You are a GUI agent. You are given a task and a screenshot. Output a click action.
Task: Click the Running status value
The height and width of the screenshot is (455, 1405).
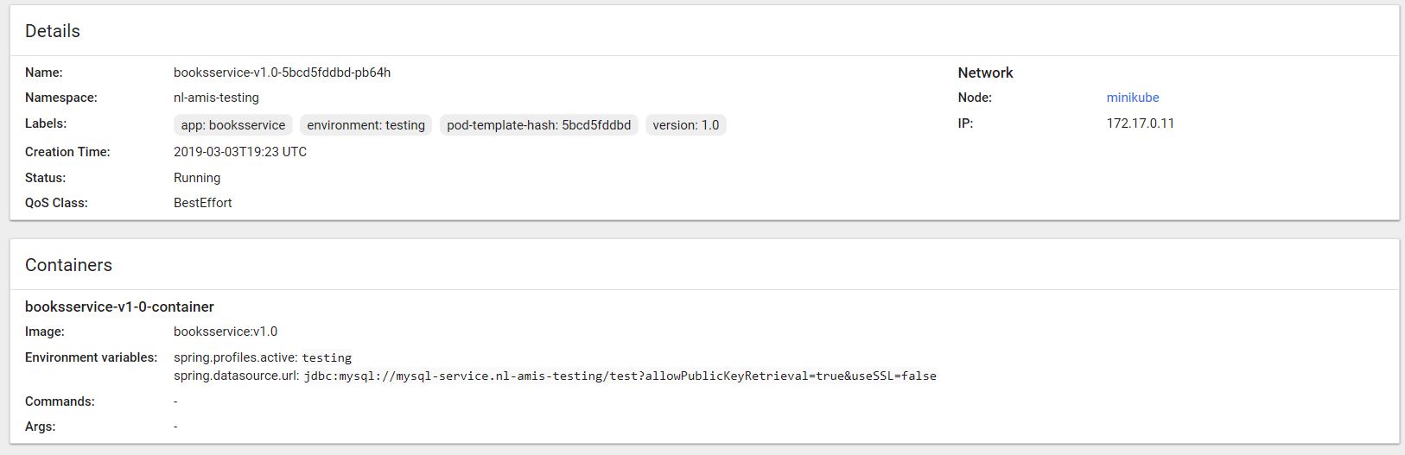click(x=197, y=178)
